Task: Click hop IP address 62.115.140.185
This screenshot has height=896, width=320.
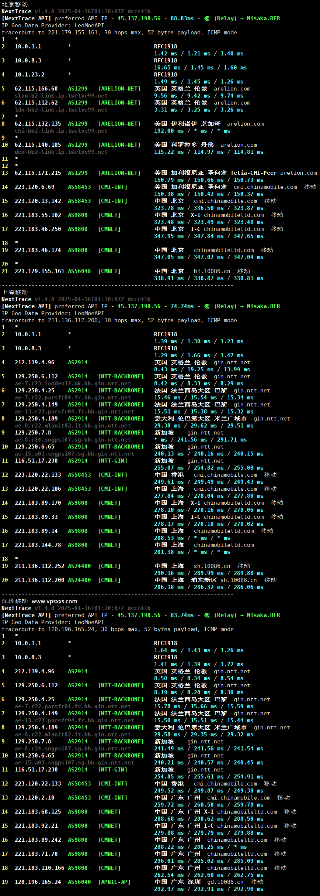Action: pos(38,145)
